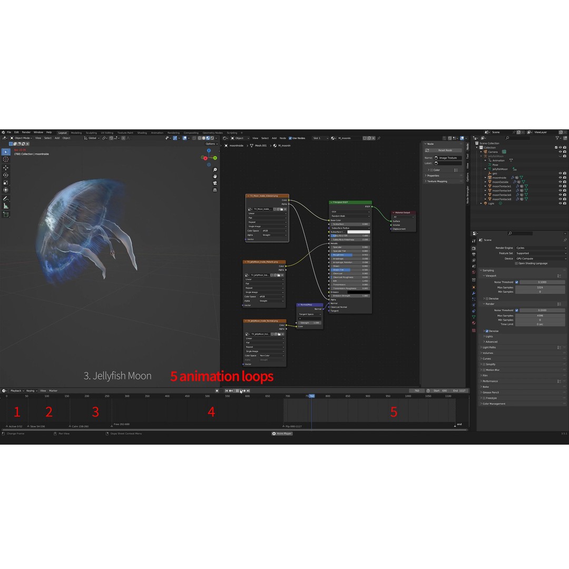Click Emission black color swatch
The height and width of the screenshot is (569, 569).
[359, 292]
